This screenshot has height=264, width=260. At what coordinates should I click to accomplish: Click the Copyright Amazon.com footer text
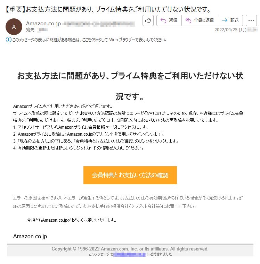(x=130, y=249)
